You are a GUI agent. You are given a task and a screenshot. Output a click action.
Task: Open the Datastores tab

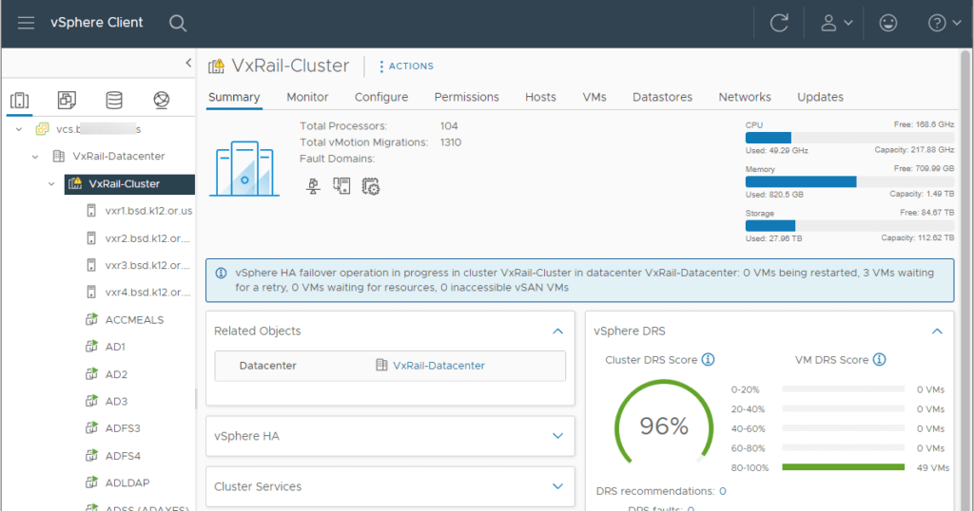(x=662, y=98)
